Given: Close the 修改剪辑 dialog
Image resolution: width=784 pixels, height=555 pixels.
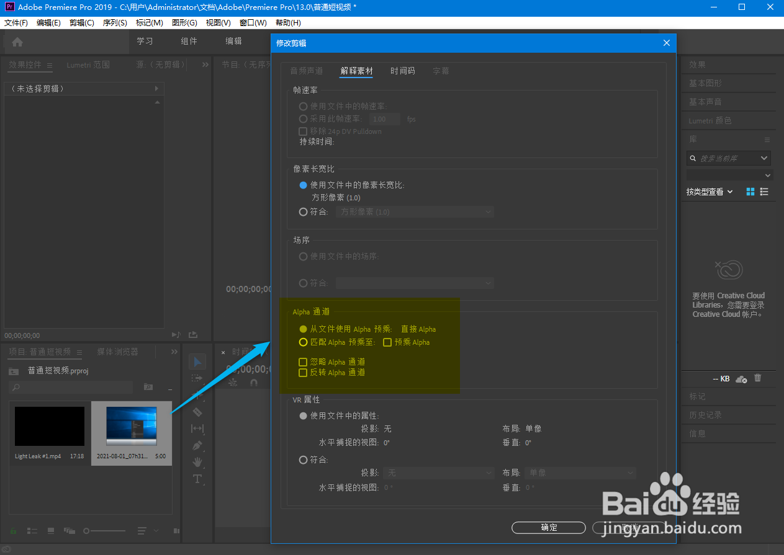Looking at the screenshot, I should (667, 43).
